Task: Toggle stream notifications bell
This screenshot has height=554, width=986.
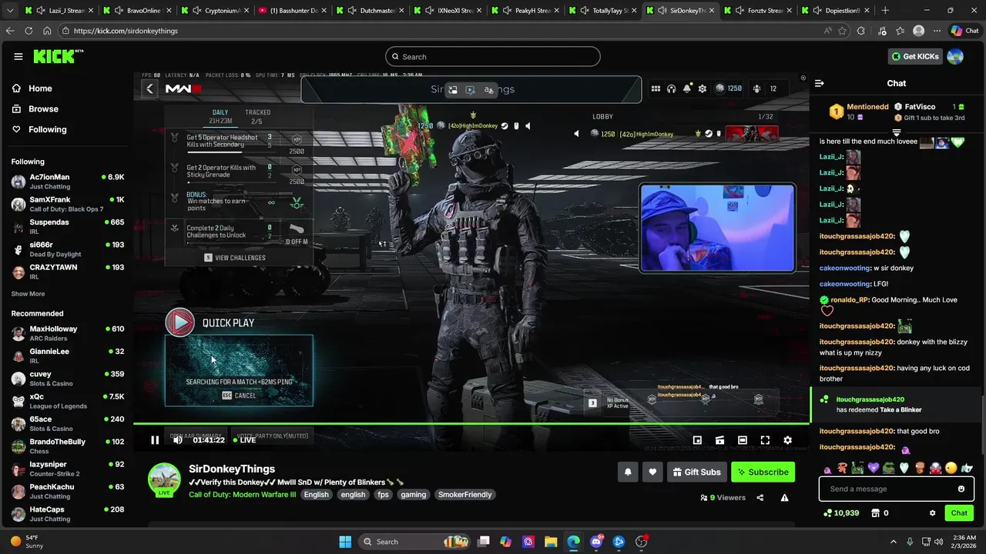Action: [x=628, y=472]
